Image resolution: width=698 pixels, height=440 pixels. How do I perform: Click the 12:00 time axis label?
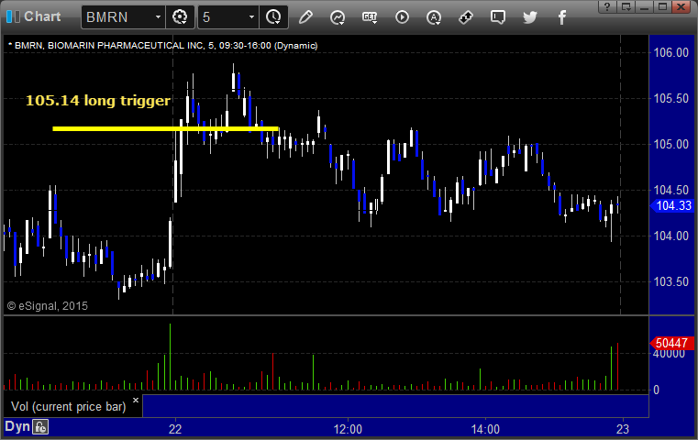point(348,429)
